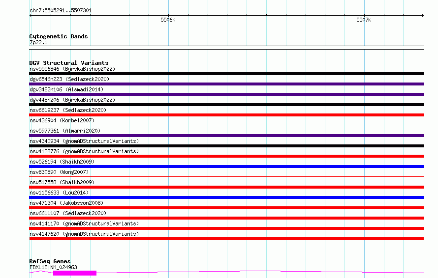438x278 pixels.
Task: Click variant label nsv517558 (Shaikh2009)
Action: click(62, 182)
